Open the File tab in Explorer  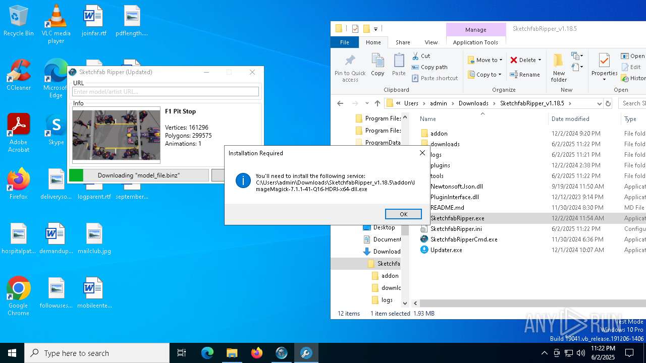click(x=345, y=42)
